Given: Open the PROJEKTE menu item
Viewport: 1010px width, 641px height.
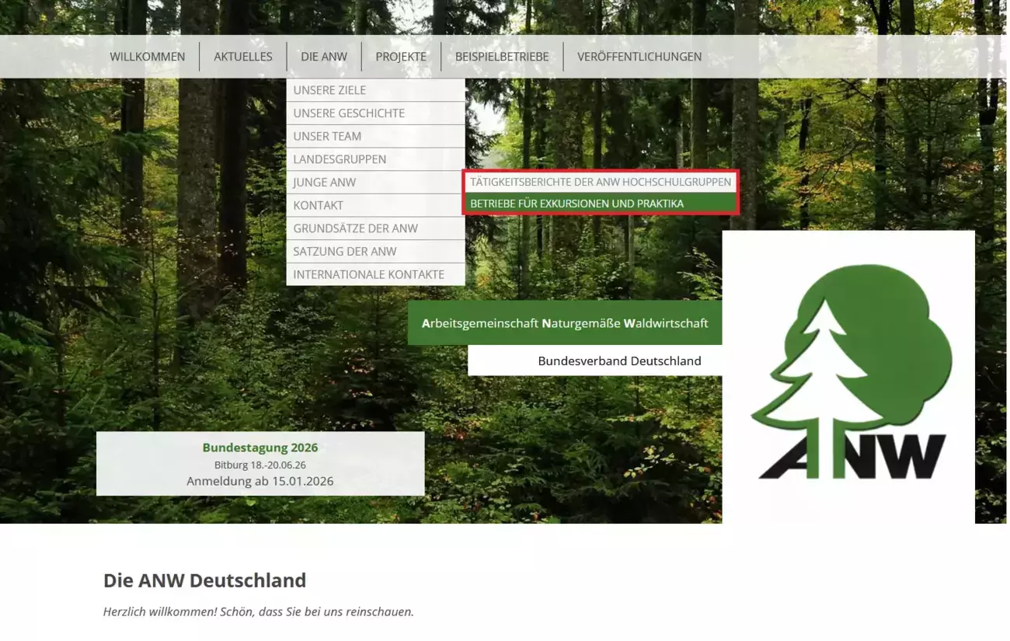Looking at the screenshot, I should [401, 56].
